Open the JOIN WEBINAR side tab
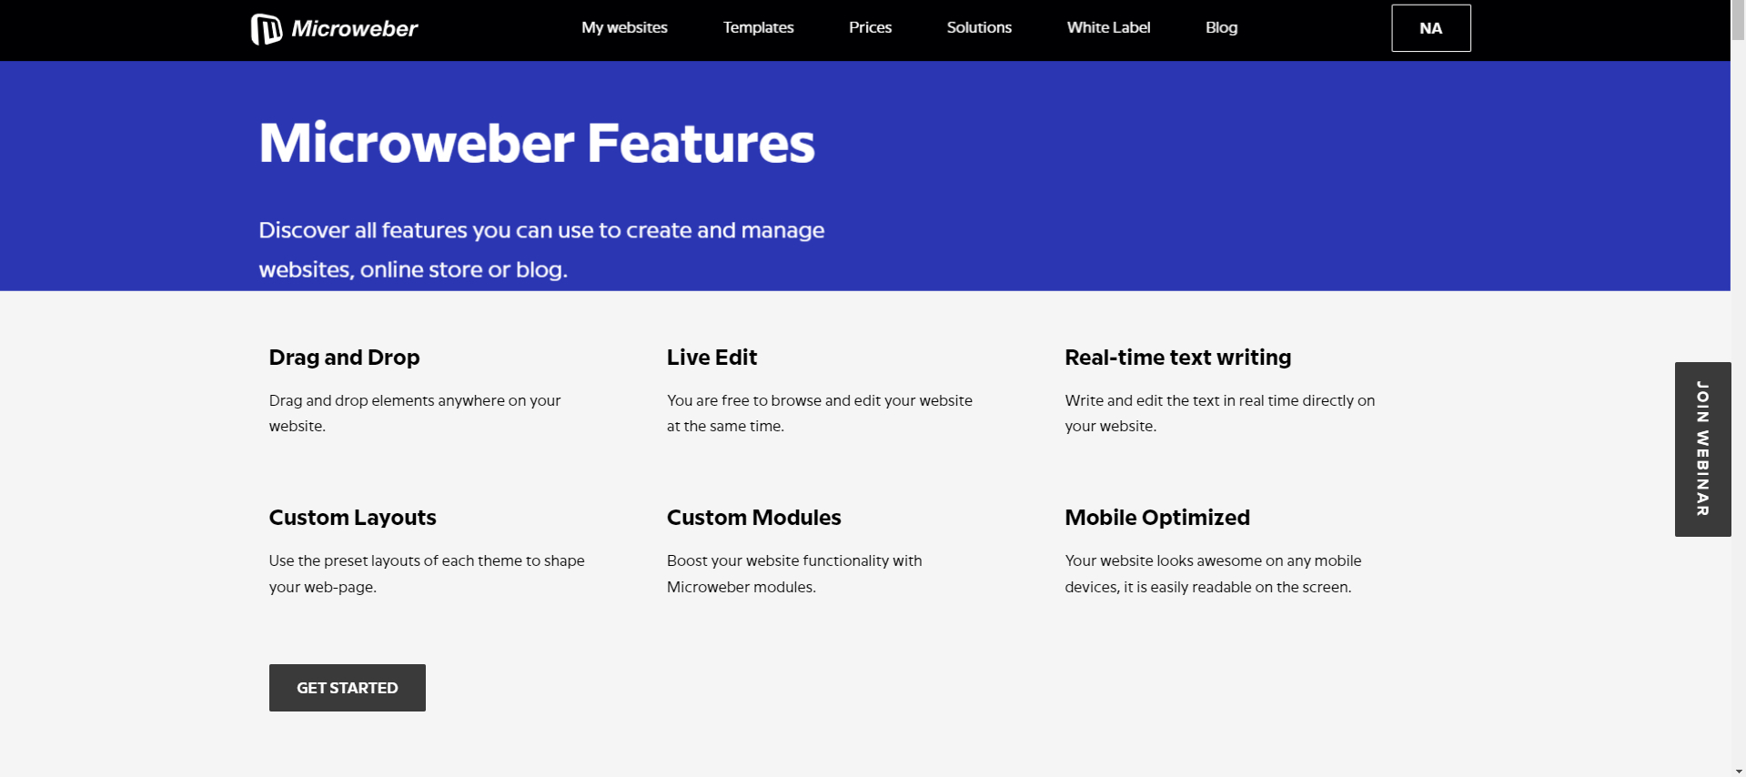Screen dimensions: 1746x777 coord(1702,449)
